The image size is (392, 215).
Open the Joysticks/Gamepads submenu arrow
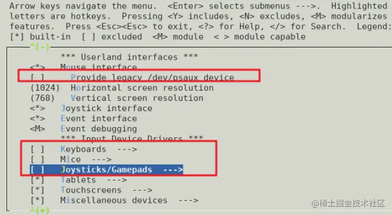click(173, 170)
